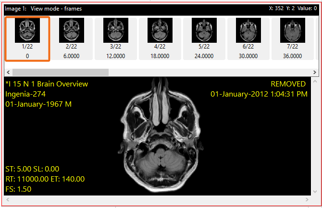Viewport: 322px width, 208px height.
Task: Open frame 3/22 at position 12.0000
Action: pos(115,38)
